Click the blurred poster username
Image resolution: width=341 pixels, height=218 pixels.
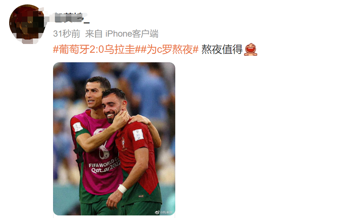[71, 18]
